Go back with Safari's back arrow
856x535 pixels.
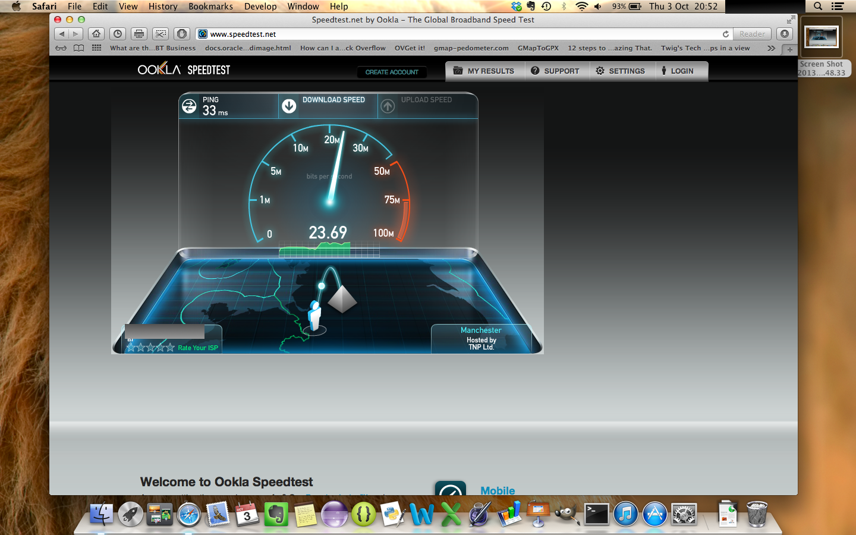click(62, 34)
